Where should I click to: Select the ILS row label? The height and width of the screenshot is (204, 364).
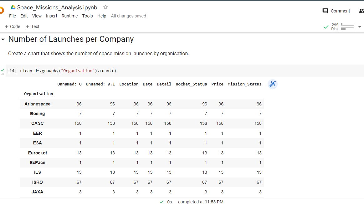tap(37, 172)
